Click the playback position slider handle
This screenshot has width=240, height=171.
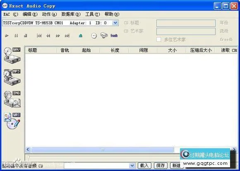click(x=28, y=157)
